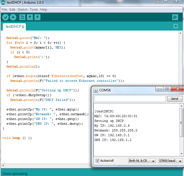Screen dimensions: 184x176
Task: Open the Sketch menu
Action: pyautogui.click(x=22, y=10)
